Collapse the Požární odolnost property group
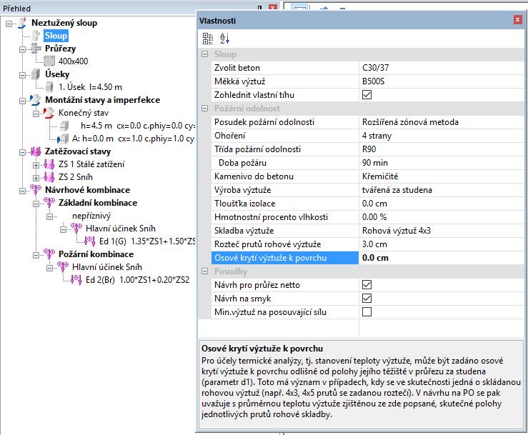Viewport: 528px width, 435px height. click(205, 109)
